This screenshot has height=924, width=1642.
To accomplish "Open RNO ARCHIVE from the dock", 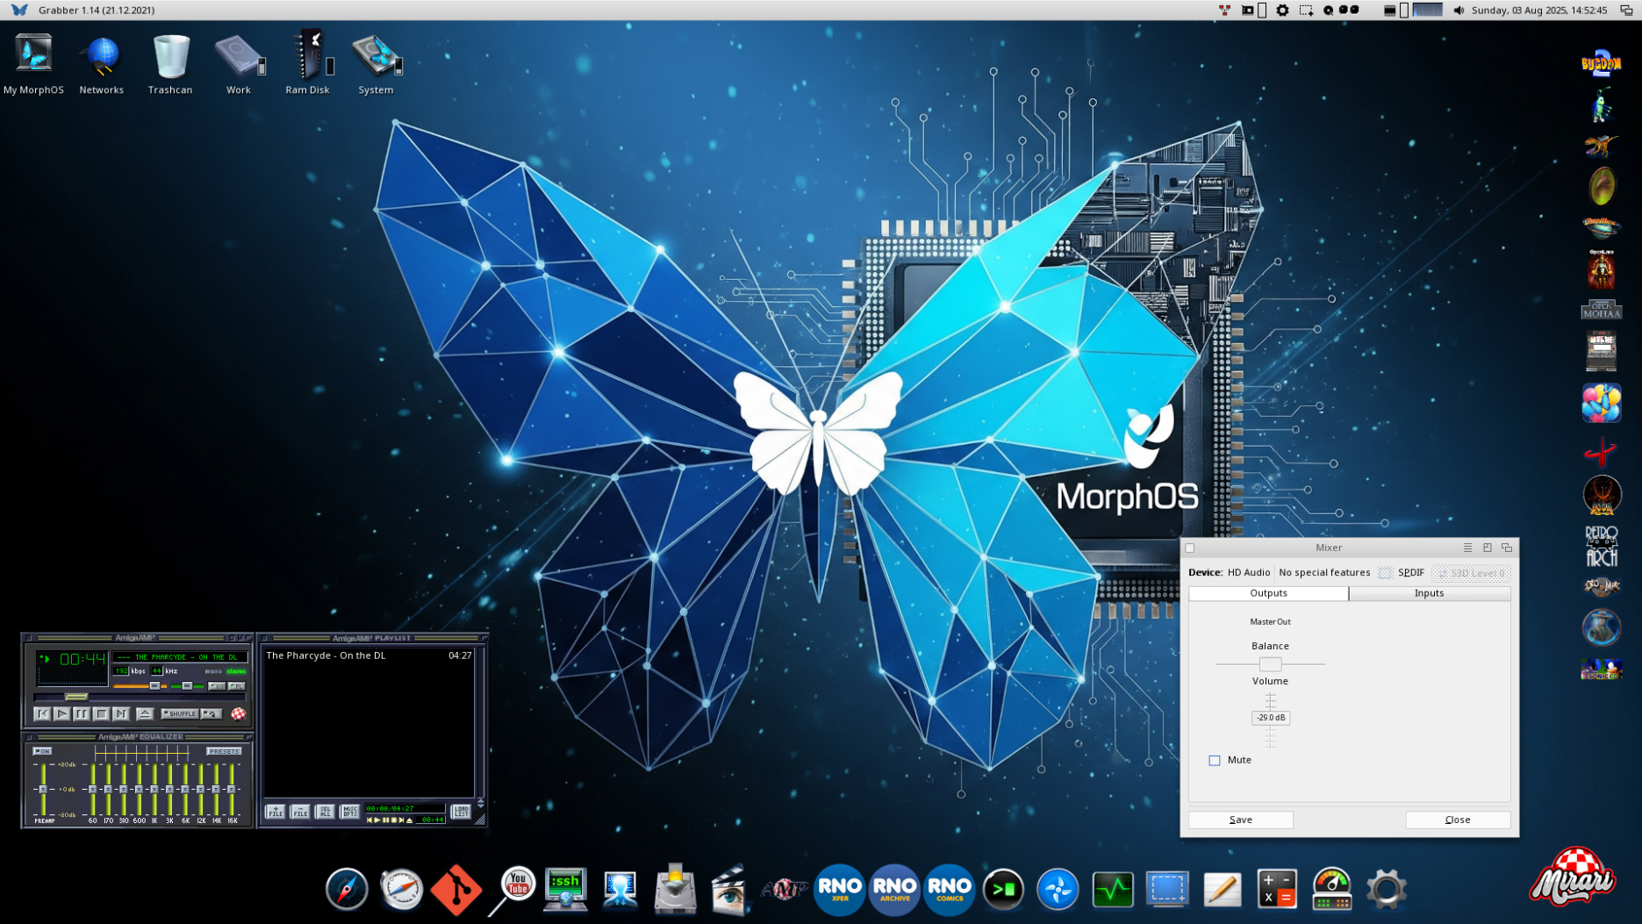I will coord(894,890).
